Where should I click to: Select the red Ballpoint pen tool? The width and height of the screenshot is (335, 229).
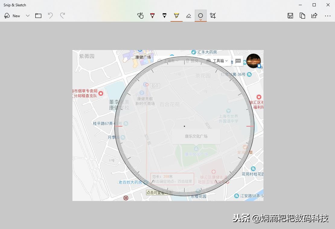coord(152,16)
